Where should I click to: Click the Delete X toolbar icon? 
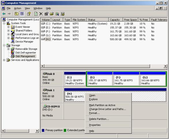pyautogui.click(x=41, y=14)
